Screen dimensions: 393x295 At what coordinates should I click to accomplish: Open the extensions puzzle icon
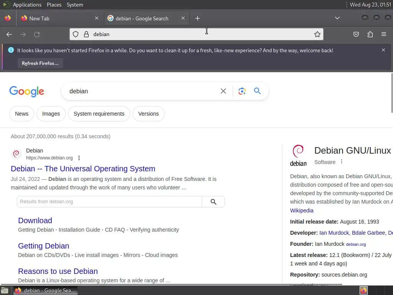(370, 34)
